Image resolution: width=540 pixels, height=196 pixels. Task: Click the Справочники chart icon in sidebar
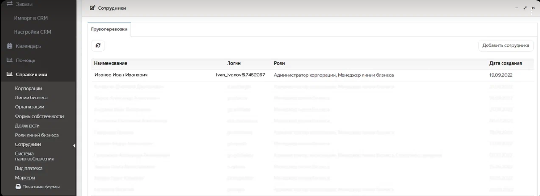point(9,75)
